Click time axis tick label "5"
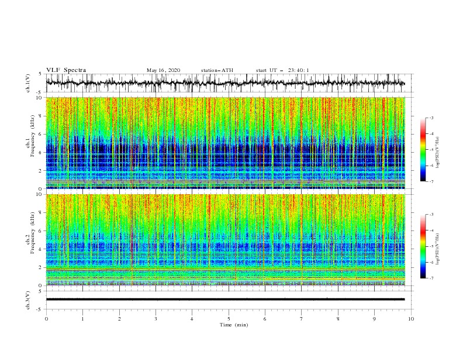Viewport: 463px width, 358px height. (229, 319)
